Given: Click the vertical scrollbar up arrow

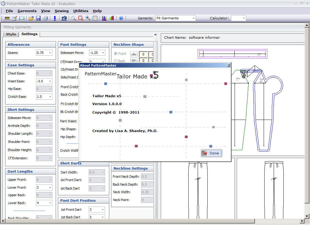Looking at the screenshot, I should 307,25.
